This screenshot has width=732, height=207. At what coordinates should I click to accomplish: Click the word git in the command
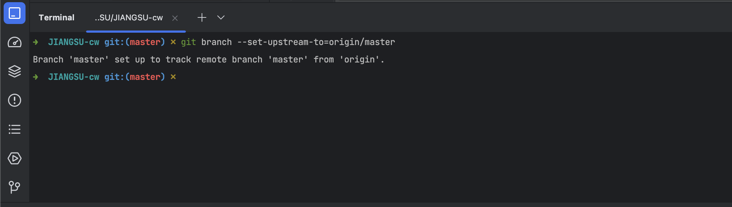pos(188,42)
